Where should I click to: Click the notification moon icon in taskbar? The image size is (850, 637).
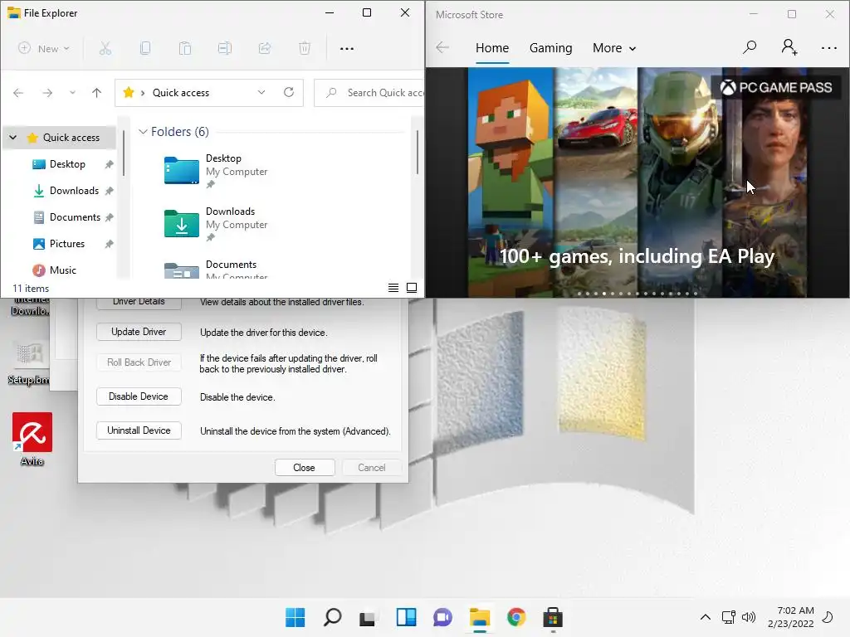[x=828, y=617]
